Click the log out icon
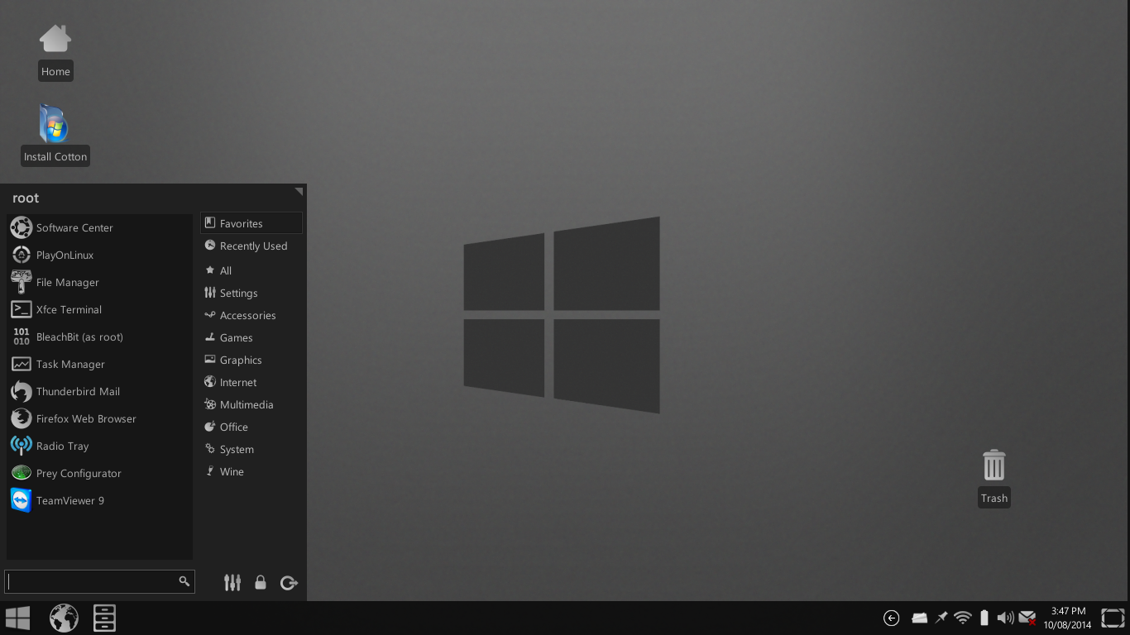This screenshot has height=635, width=1130. pyautogui.click(x=289, y=583)
